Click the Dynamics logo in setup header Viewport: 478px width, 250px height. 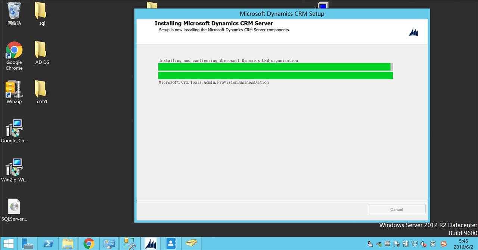point(413,32)
